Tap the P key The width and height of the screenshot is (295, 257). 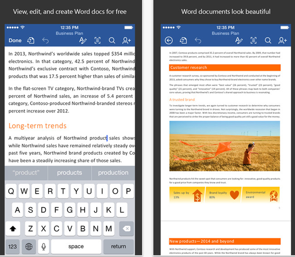(x=128, y=191)
